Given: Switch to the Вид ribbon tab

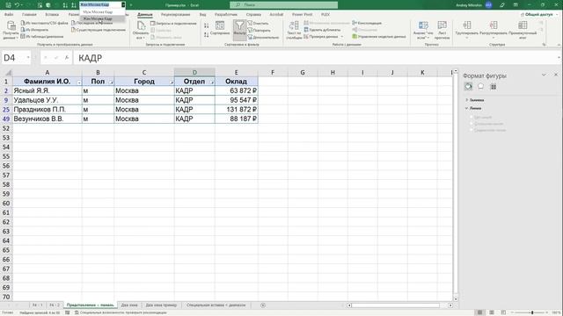Looking at the screenshot, I should (203, 14).
